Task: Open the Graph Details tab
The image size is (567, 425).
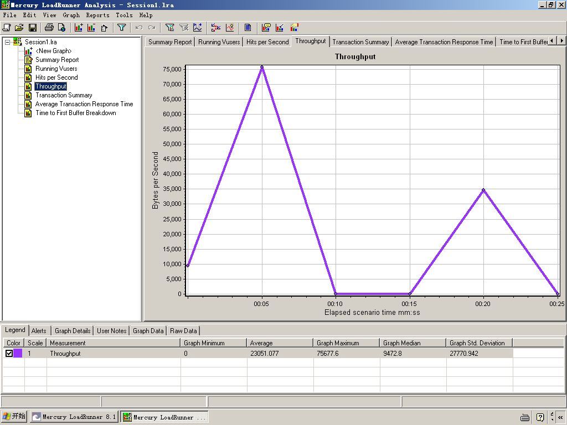Action: tap(73, 331)
